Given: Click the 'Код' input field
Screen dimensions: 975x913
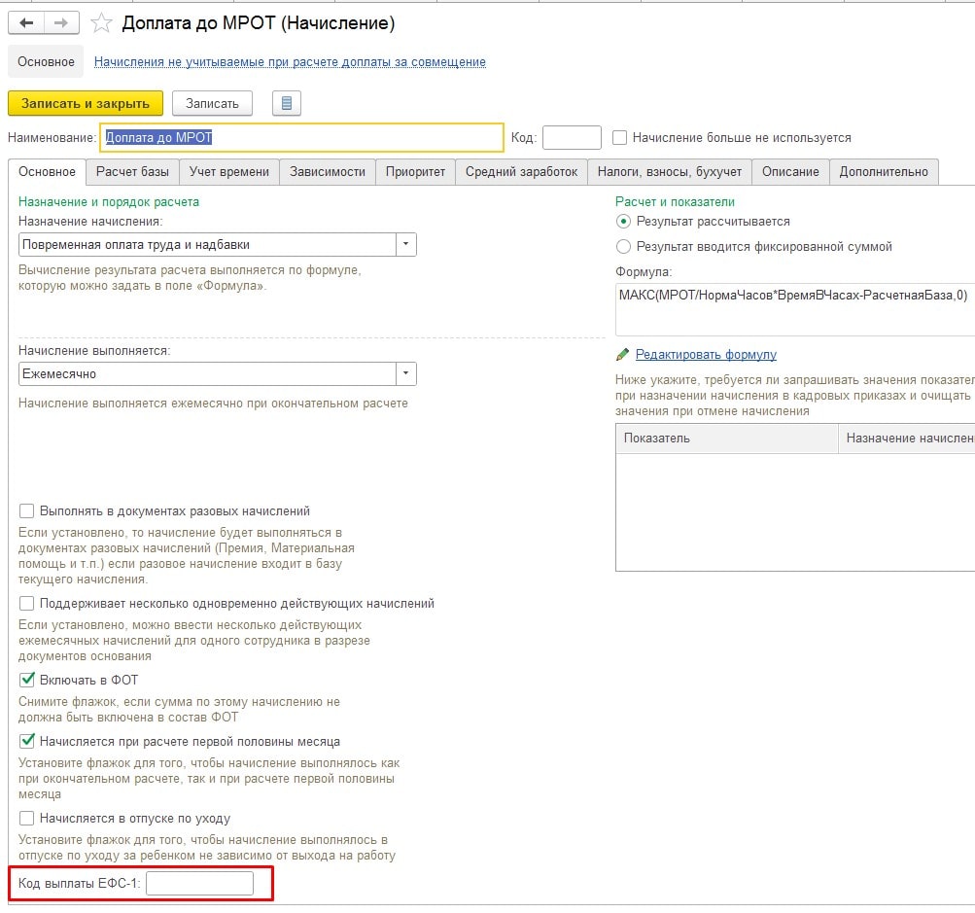Looking at the screenshot, I should 572,138.
